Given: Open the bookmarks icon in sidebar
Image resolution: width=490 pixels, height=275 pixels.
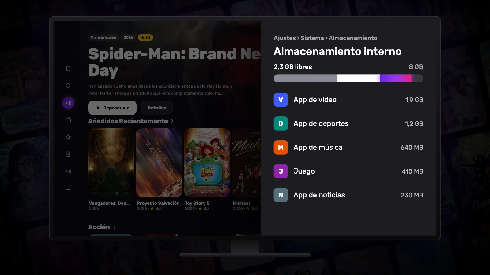Looking at the screenshot, I should pyautogui.click(x=68, y=69).
